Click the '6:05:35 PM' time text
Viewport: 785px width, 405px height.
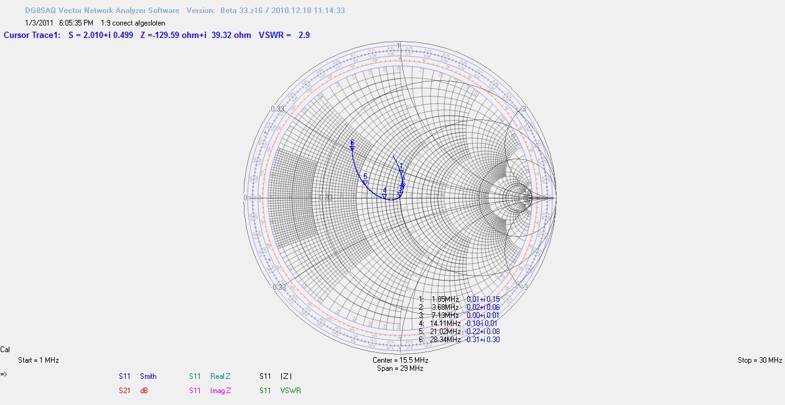pyautogui.click(x=76, y=22)
